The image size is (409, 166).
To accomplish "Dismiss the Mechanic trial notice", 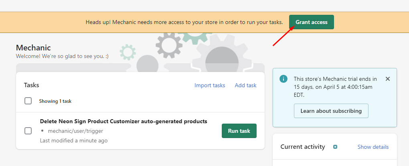I will coord(387,79).
